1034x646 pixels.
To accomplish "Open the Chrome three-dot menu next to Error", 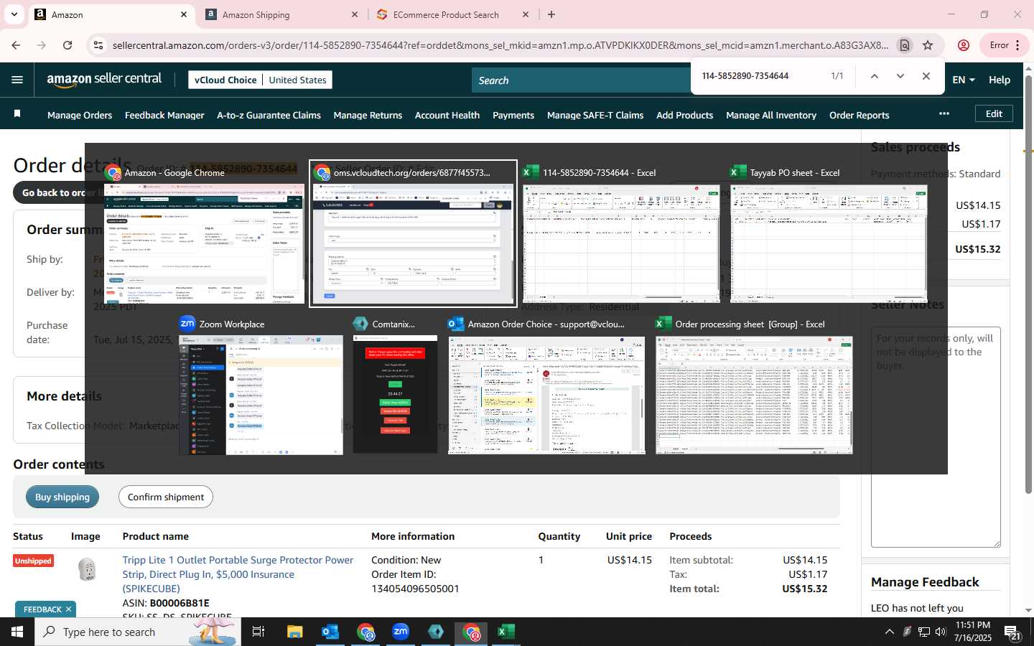I will point(1017,45).
